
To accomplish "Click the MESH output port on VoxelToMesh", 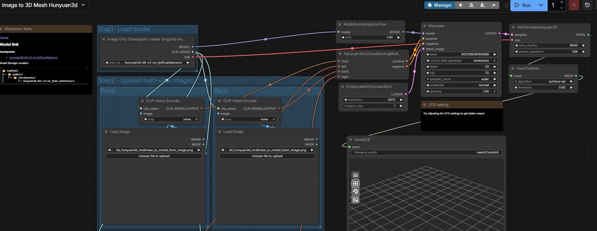I will (x=576, y=76).
